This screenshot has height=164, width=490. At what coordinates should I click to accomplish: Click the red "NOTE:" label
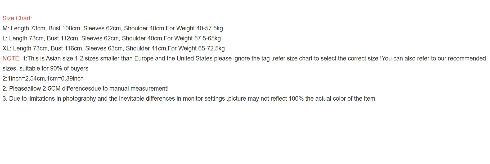click(x=11, y=58)
